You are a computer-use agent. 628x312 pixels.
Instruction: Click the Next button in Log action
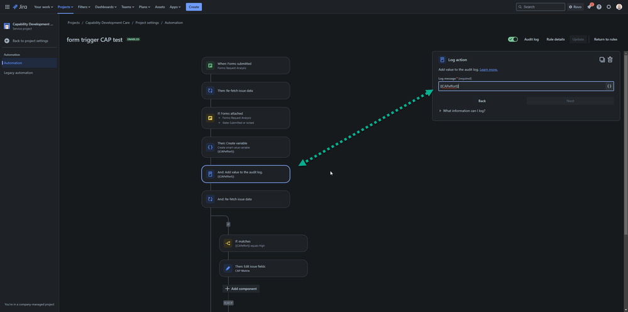570,101
